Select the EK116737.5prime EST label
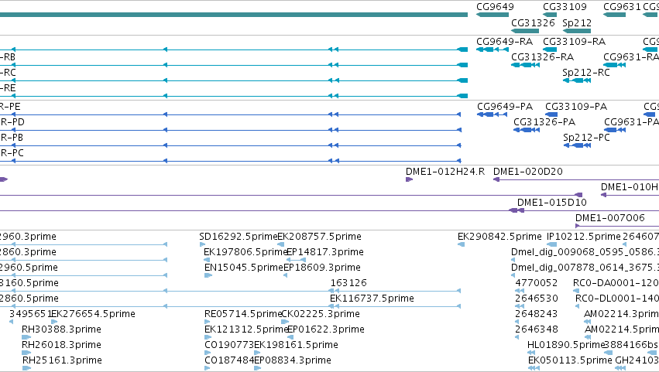 pyautogui.click(x=372, y=299)
